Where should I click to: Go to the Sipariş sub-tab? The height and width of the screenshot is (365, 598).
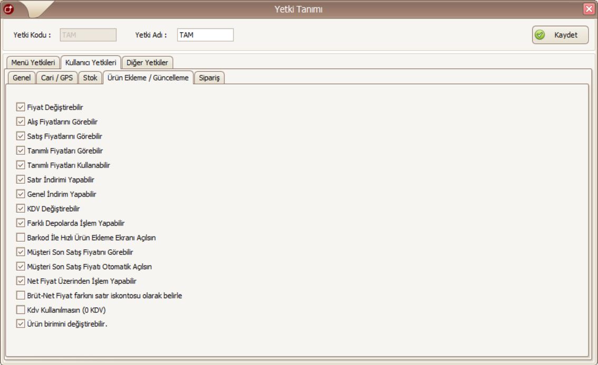point(210,78)
